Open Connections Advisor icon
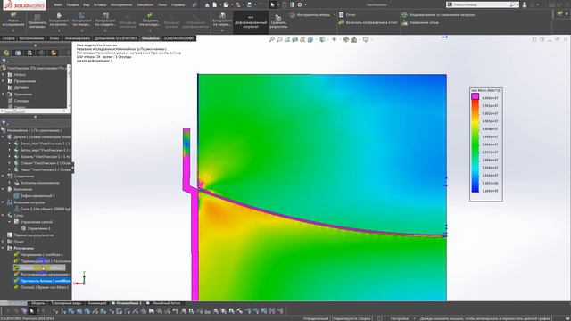Screen dimensions: 571x321 click(x=105, y=16)
